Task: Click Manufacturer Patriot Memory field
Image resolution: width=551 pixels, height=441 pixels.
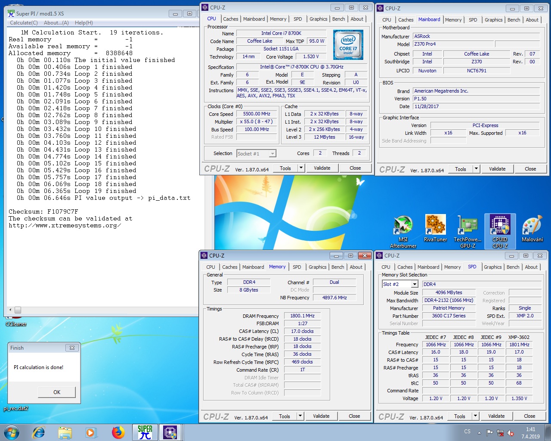Action: 449,308
